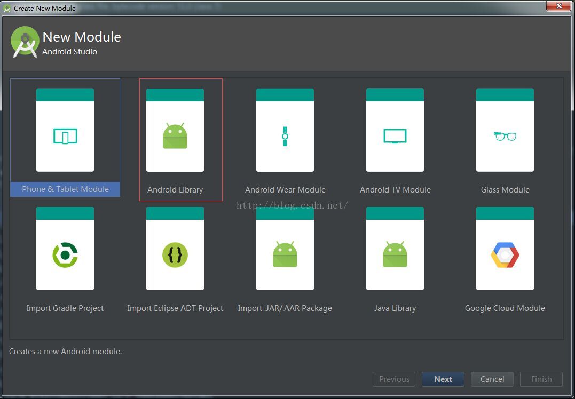Click the 'Android Library' label
Screen dimensions: 575x399
175,190
